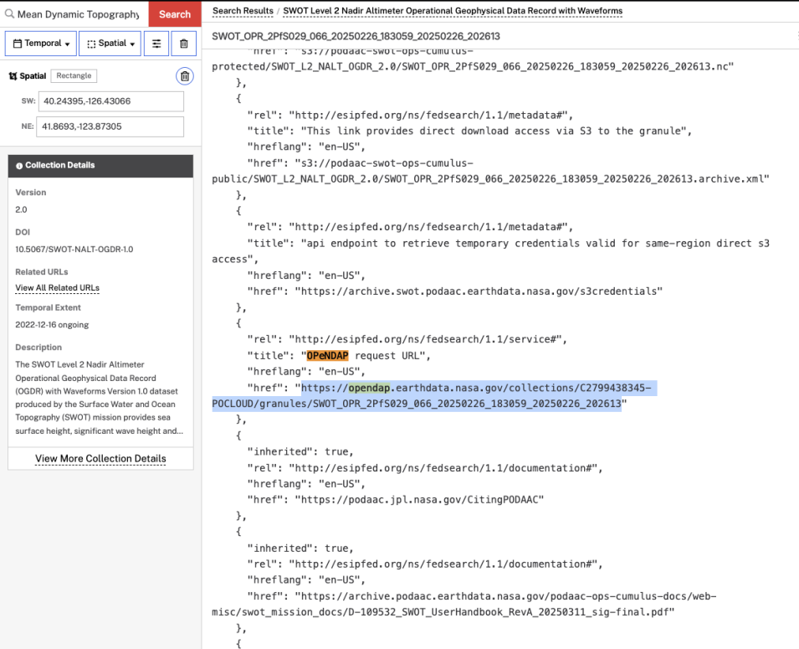
Task: Click the SW coordinates input field
Action: coord(111,101)
